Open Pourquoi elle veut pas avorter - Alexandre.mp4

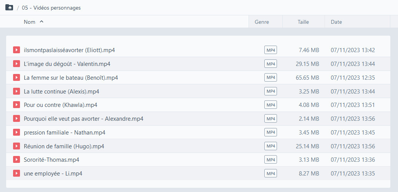(x=83, y=118)
